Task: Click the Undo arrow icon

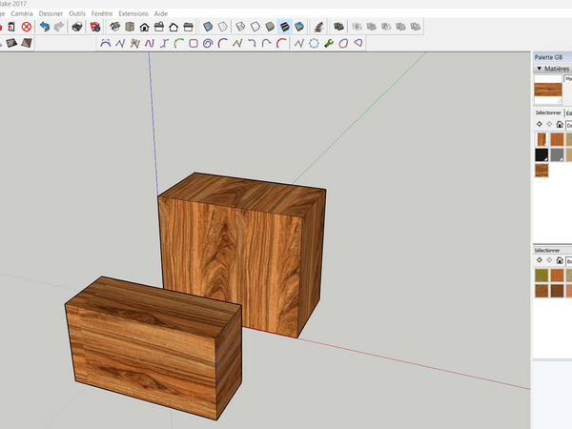Action: 44,27
